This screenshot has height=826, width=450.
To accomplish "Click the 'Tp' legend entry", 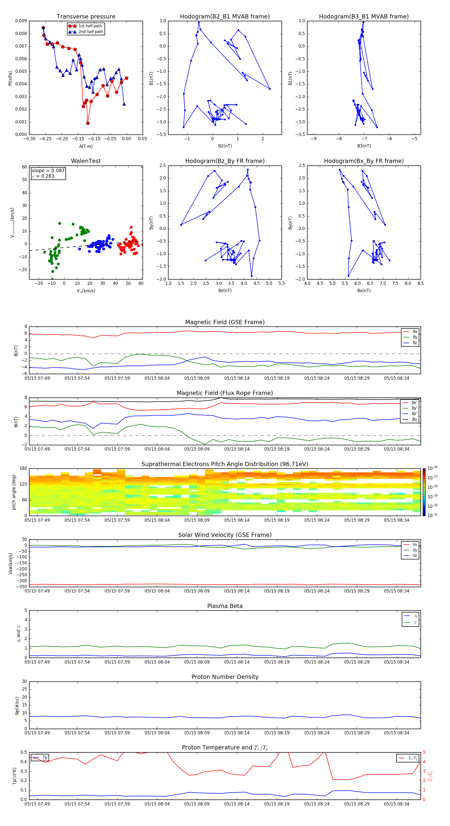I will coord(40,757).
